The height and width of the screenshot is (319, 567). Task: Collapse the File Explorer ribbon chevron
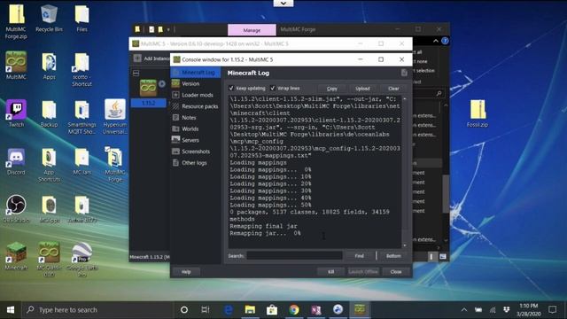click(436, 41)
